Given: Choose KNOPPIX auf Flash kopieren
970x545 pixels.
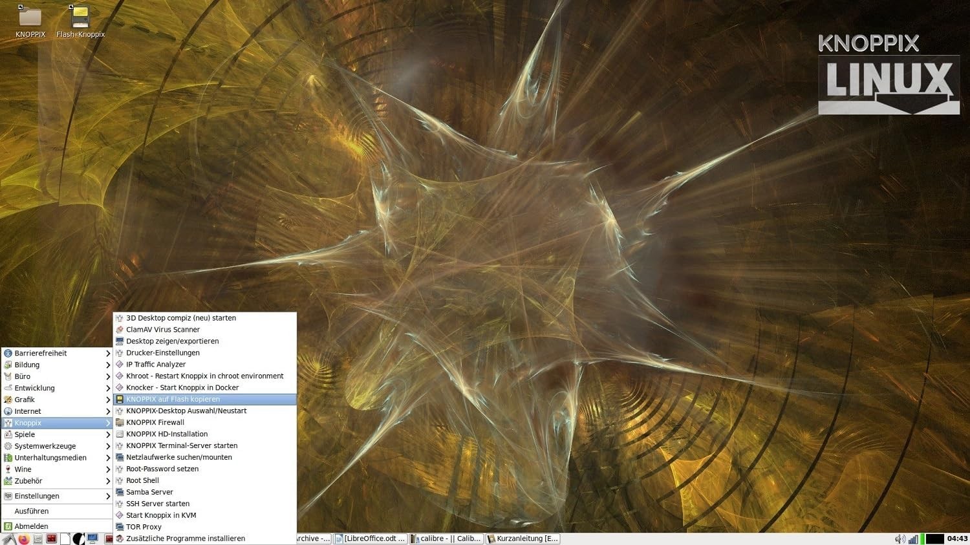Looking at the screenshot, I should [205, 400].
